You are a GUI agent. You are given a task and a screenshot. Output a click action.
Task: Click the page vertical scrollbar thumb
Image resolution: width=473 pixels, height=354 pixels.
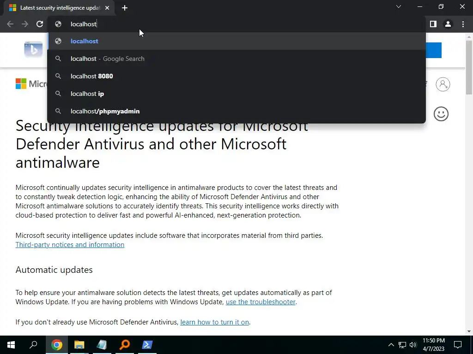469,68
